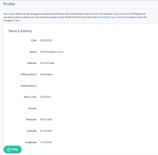Open the Help button label

(x=15, y=149)
